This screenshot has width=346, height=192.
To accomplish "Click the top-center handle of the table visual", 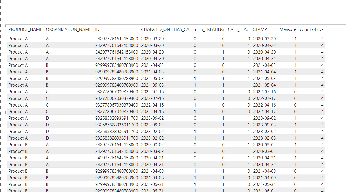I will point(205,25).
